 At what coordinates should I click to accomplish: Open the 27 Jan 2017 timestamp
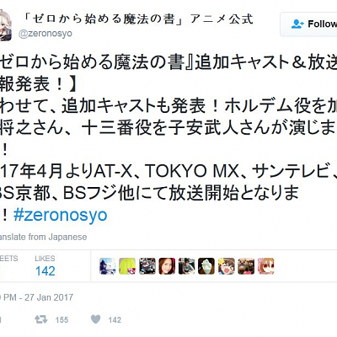pos(37,297)
